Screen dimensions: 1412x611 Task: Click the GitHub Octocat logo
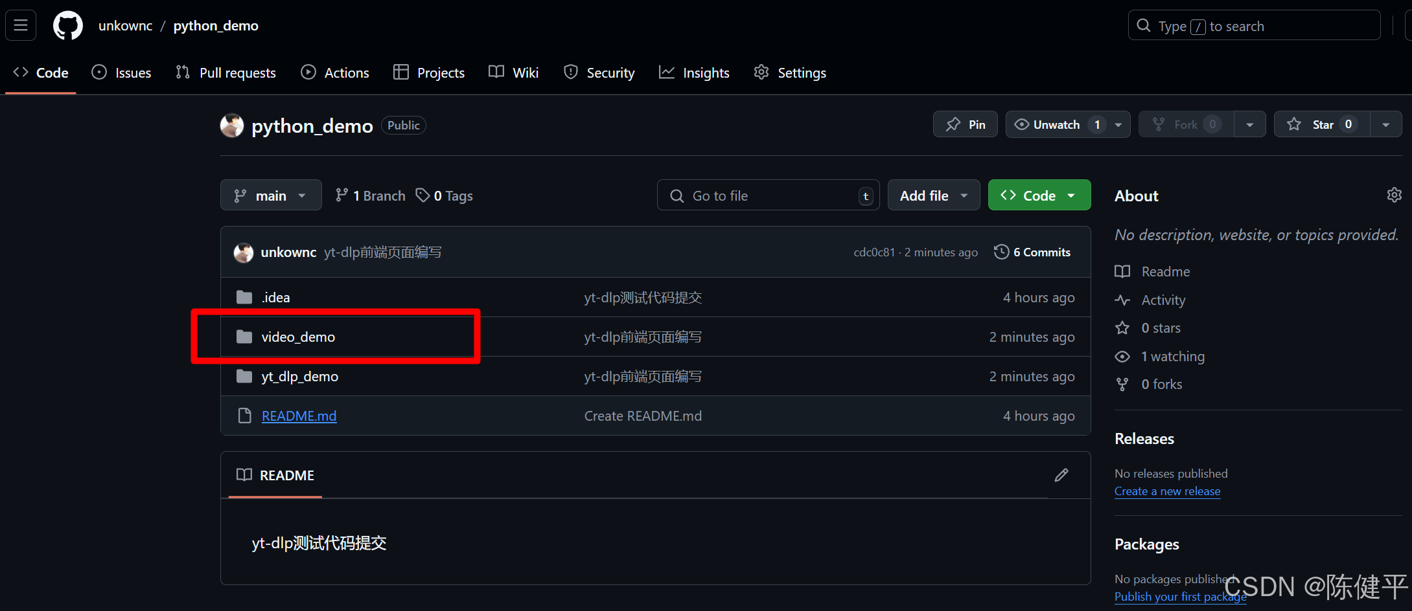68,26
